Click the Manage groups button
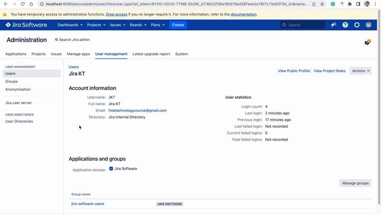Image resolution: width=381 pixels, height=214 pixels. pyautogui.click(x=355, y=183)
